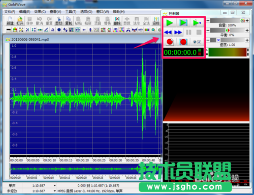
Task: Click the record selection button with bars
Action: coord(183,42)
